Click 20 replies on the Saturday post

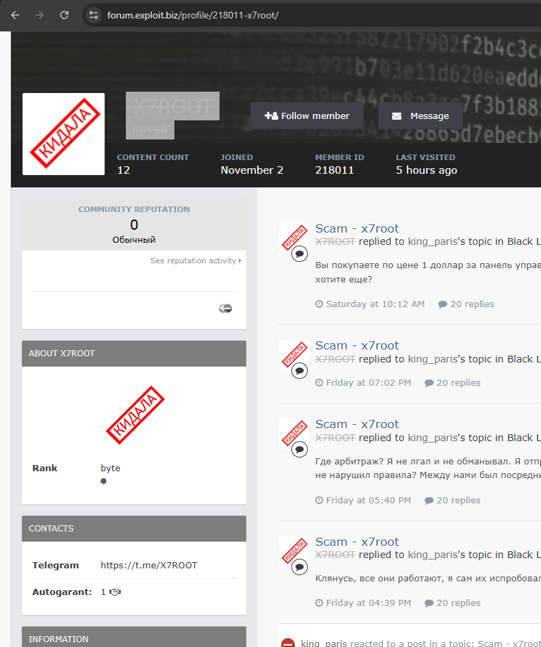coord(466,304)
